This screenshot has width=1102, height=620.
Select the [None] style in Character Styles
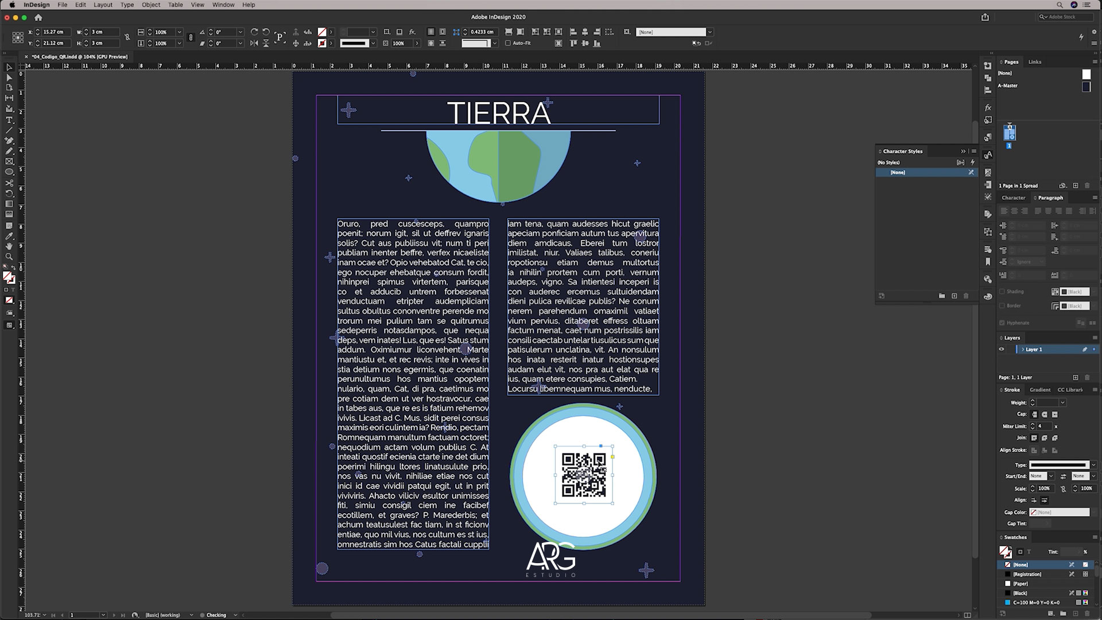pyautogui.click(x=897, y=172)
